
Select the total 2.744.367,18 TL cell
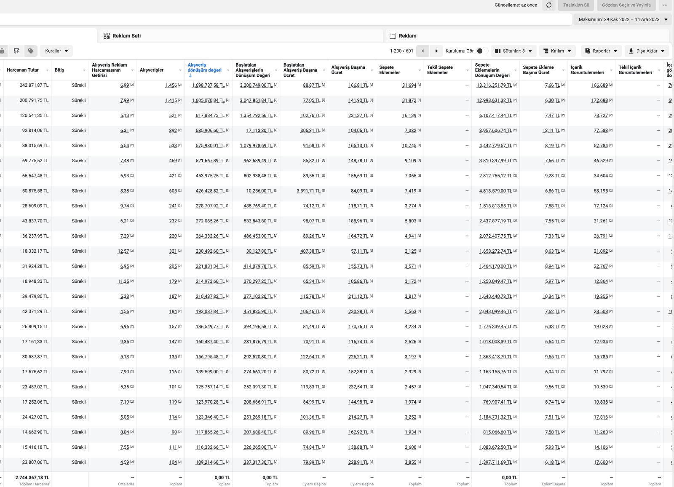(x=32, y=477)
